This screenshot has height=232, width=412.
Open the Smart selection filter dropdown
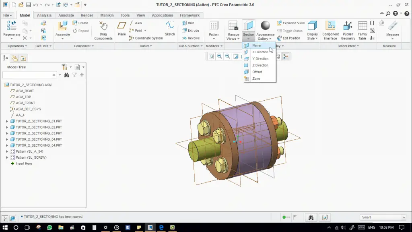[404, 217]
